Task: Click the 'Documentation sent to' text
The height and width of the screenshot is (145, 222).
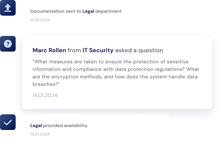Action: coord(55,11)
